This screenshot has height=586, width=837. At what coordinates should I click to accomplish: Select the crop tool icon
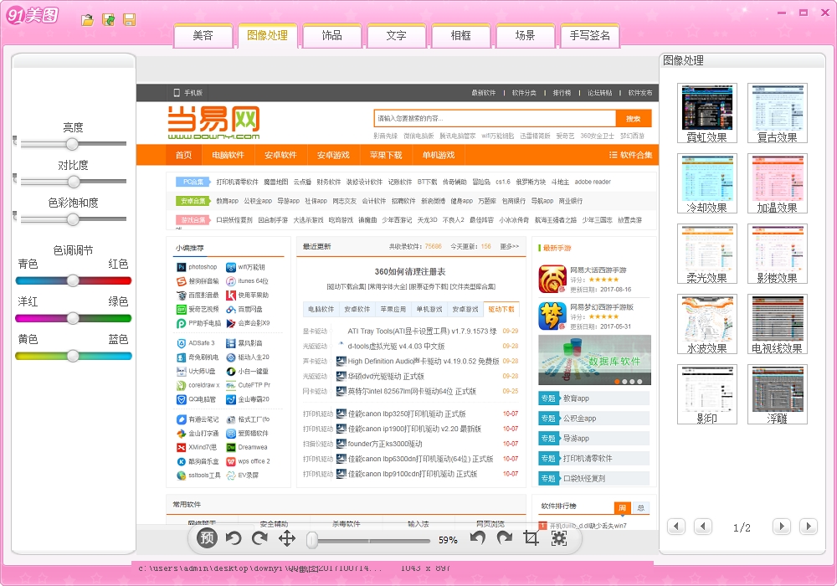click(531, 538)
